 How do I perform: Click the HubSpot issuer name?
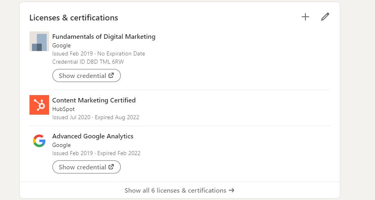tap(63, 109)
